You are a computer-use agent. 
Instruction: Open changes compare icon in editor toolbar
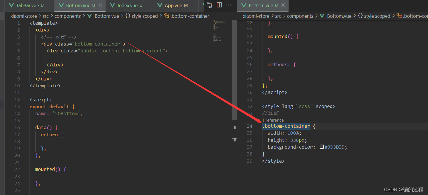point(210,5)
